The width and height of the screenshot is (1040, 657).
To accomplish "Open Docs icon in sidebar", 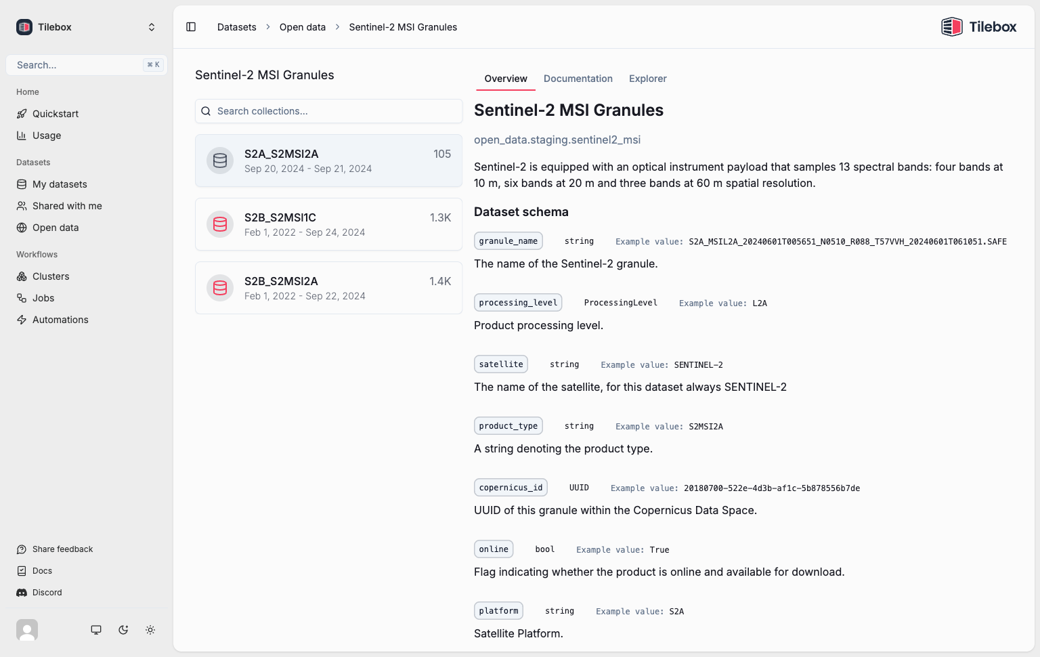I will tap(22, 571).
